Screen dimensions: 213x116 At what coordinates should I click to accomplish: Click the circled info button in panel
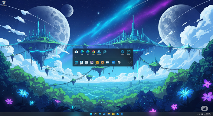(x=130, y=63)
